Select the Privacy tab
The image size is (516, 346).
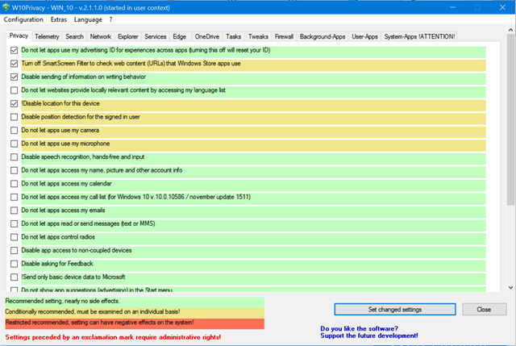(x=19, y=35)
